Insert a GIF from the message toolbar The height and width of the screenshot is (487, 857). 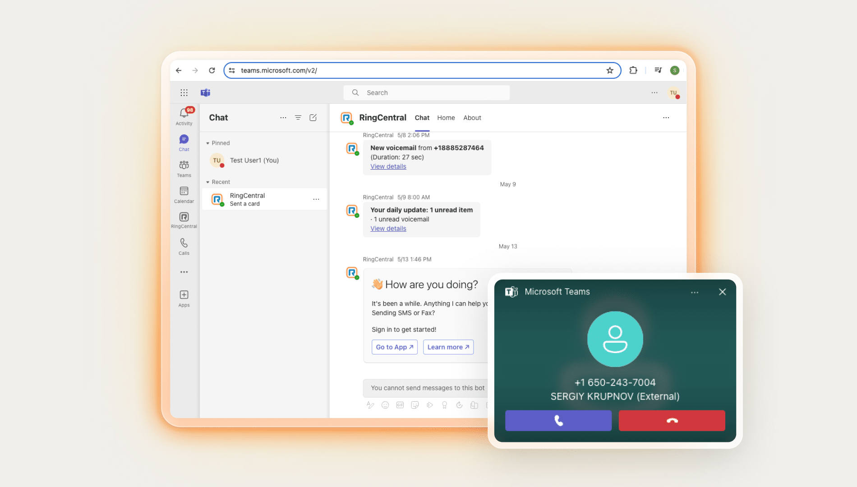pos(400,405)
